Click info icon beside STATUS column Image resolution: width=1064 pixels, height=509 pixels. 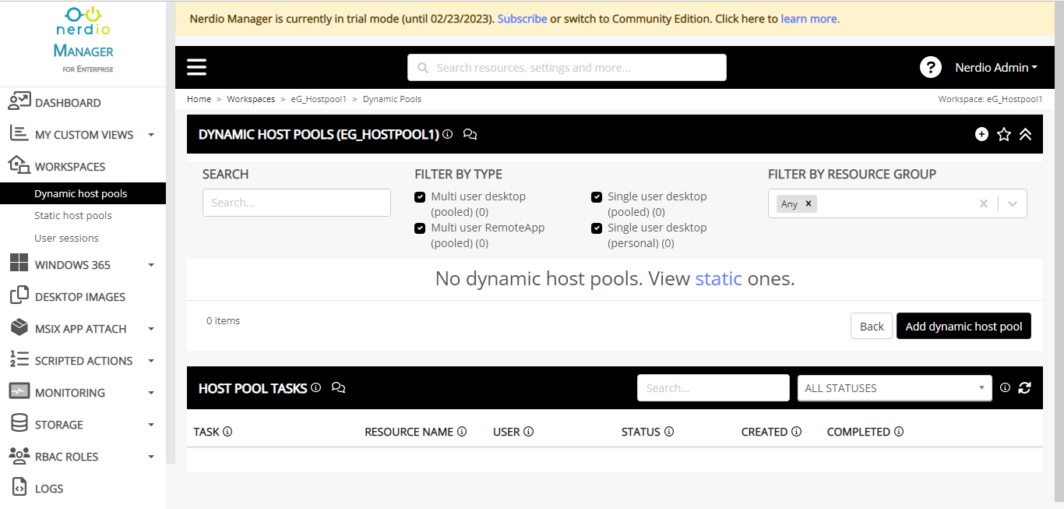coord(669,432)
